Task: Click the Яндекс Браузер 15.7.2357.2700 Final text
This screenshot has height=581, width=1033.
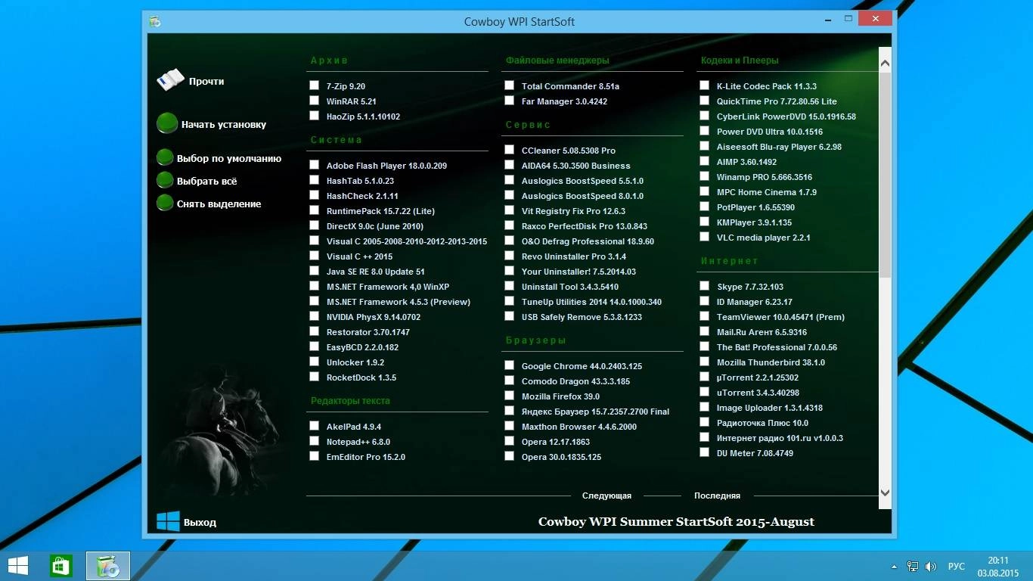Action: [x=595, y=412]
